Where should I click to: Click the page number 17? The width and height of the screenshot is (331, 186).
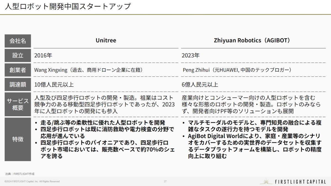165,181
